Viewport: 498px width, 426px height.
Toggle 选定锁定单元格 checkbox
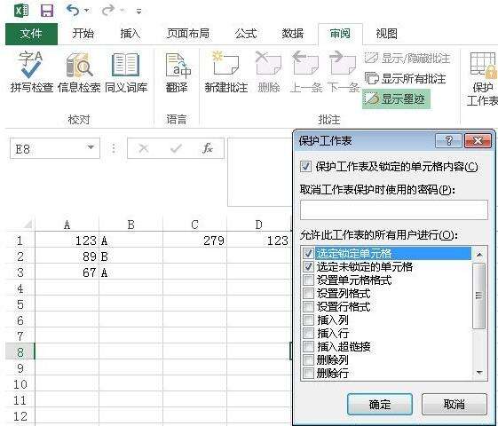[x=308, y=253]
